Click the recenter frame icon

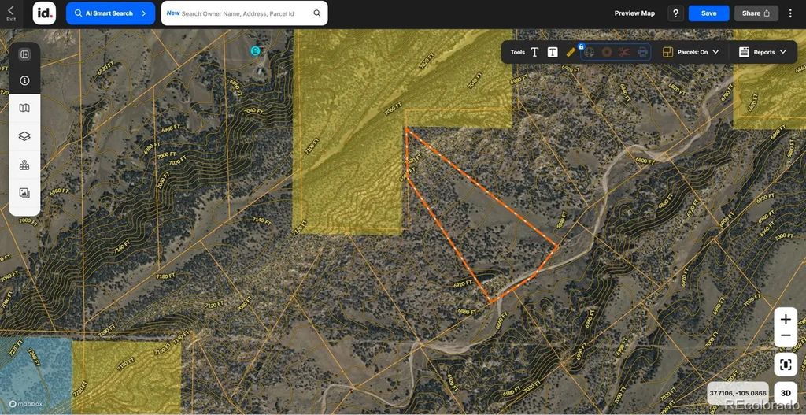point(786,365)
